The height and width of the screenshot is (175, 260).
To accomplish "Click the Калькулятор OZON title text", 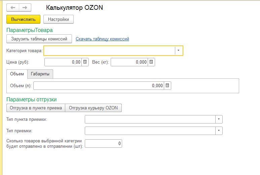I will [x=74, y=8].
